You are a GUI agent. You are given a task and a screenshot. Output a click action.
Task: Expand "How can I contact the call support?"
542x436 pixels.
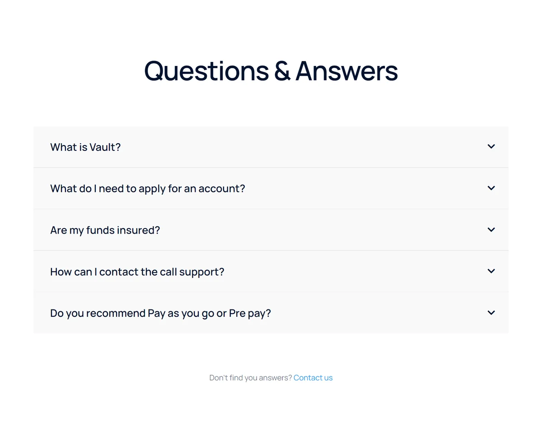tap(137, 272)
